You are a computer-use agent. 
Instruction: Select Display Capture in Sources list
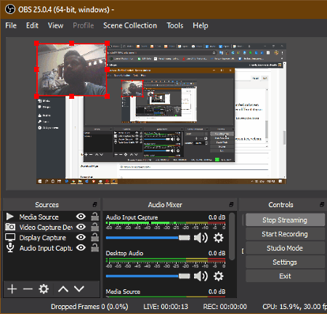coord(42,238)
